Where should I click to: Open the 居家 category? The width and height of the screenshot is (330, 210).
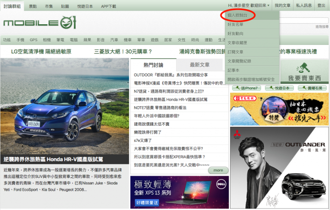click(168, 40)
